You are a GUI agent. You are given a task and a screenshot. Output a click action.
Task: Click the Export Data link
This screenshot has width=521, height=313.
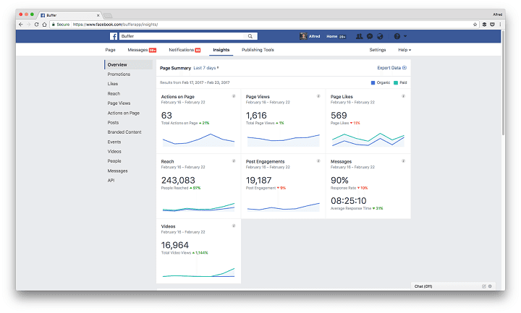pos(391,68)
